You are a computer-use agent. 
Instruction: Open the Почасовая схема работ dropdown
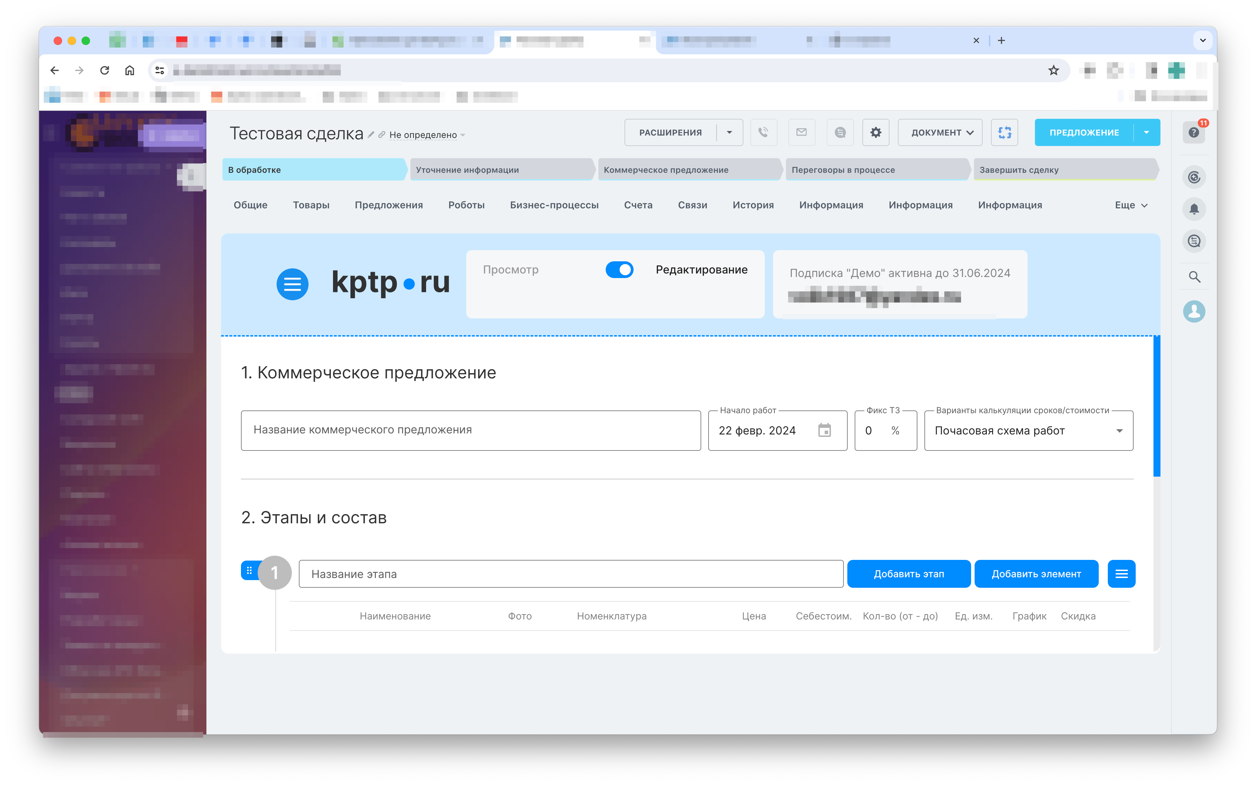[1028, 430]
